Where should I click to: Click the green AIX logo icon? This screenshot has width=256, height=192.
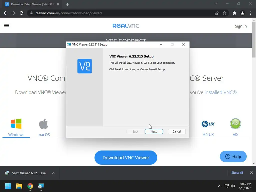tap(235, 124)
